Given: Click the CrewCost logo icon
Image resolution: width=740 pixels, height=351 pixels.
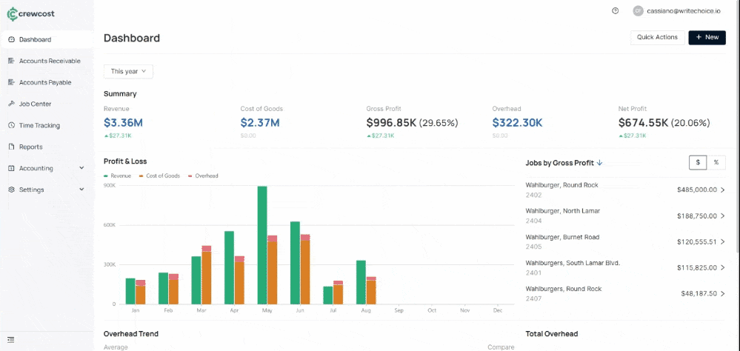Looking at the screenshot, I should tap(12, 13).
